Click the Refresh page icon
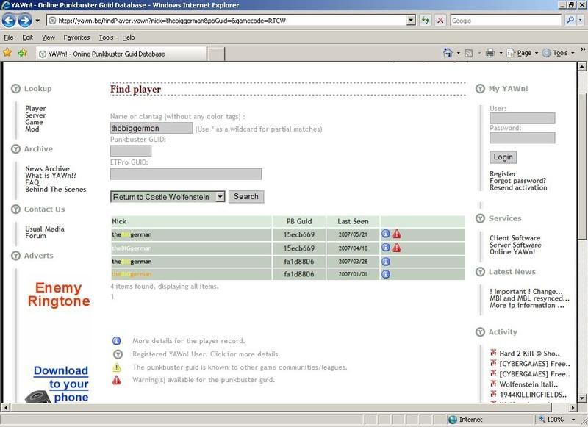 click(426, 21)
